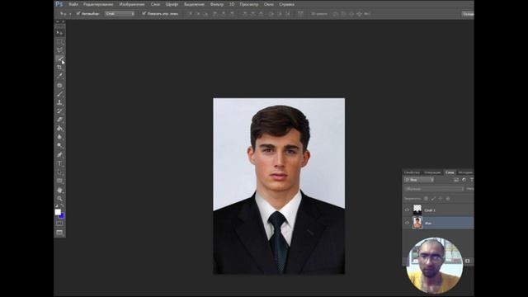Select the Dodge tool
This screenshot has height=297, width=528.
pos(59,146)
